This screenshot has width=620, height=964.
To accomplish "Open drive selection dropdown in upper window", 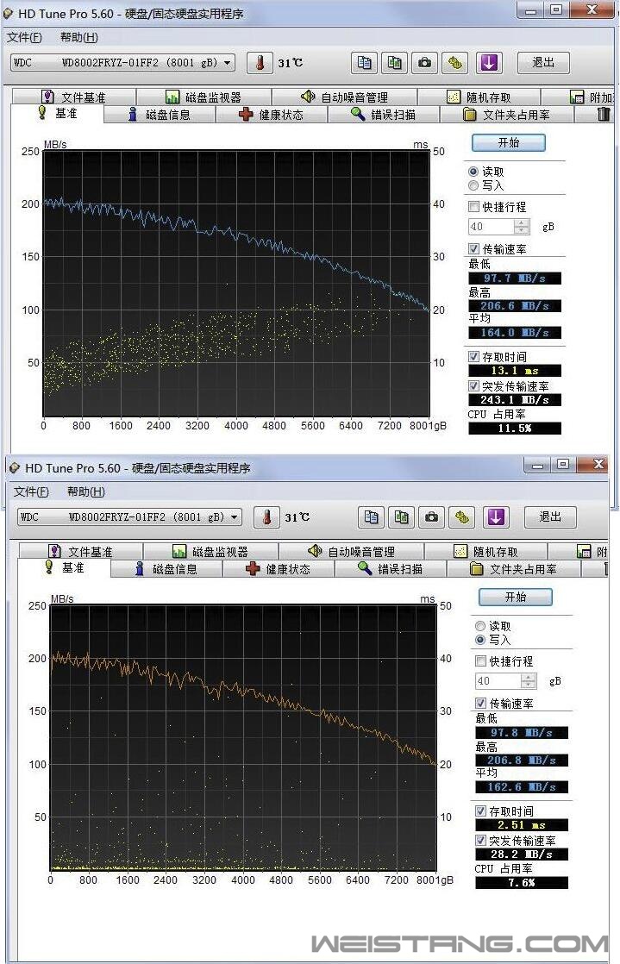I will point(123,63).
